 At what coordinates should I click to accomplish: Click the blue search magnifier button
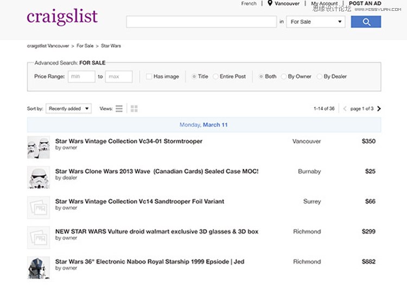(x=366, y=22)
